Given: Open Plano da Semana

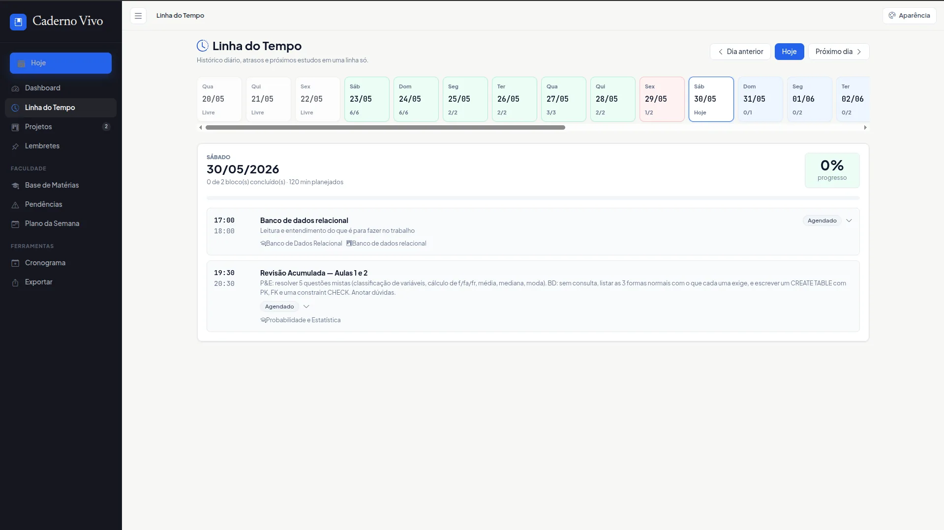Looking at the screenshot, I should (x=61, y=223).
